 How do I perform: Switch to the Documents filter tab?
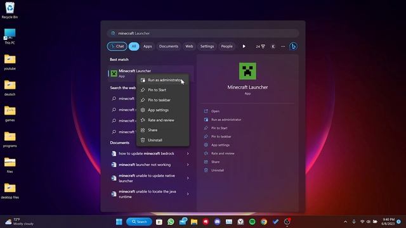point(169,46)
